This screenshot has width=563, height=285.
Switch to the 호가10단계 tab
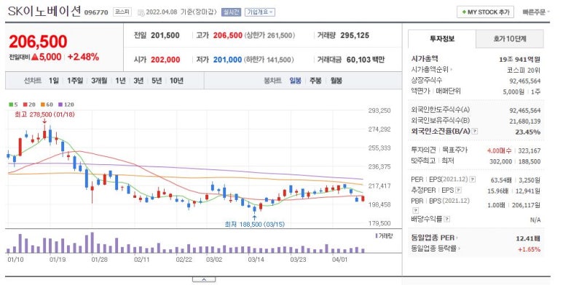(510, 39)
